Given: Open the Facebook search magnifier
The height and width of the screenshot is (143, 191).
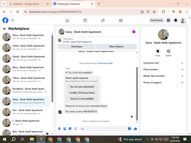Looking at the screenshot, I should pyautogui.click(x=13, y=20).
